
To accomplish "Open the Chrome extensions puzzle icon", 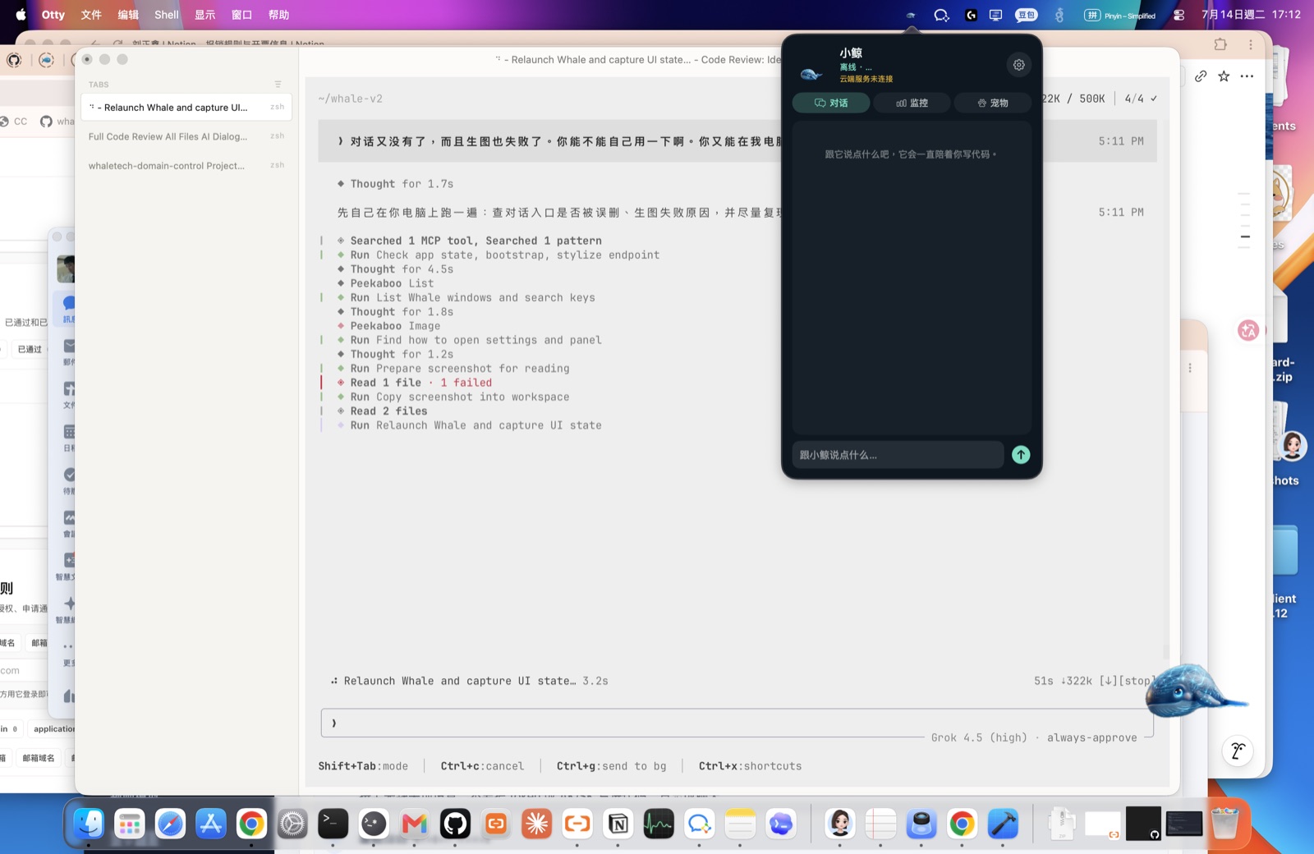I will point(1220,44).
